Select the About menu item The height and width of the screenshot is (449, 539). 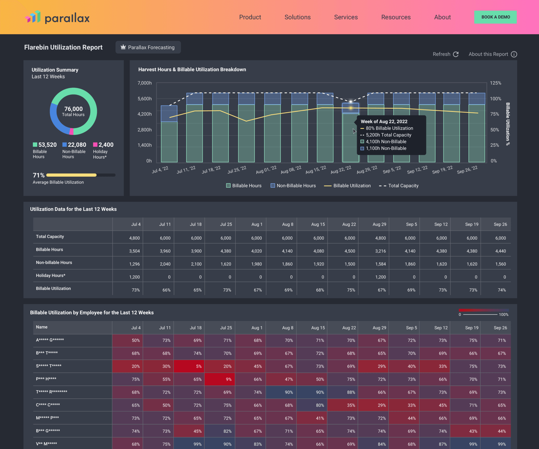click(x=442, y=17)
